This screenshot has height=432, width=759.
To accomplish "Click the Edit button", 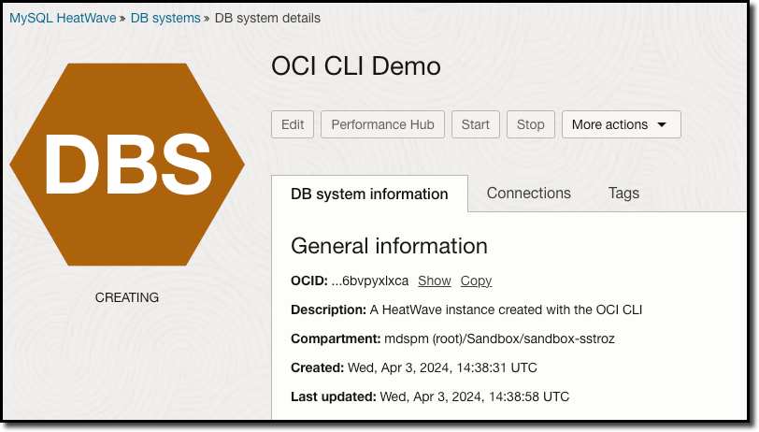I will tap(293, 124).
